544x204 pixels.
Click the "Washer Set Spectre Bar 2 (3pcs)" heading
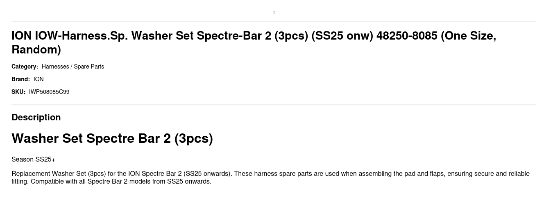tap(112, 138)
